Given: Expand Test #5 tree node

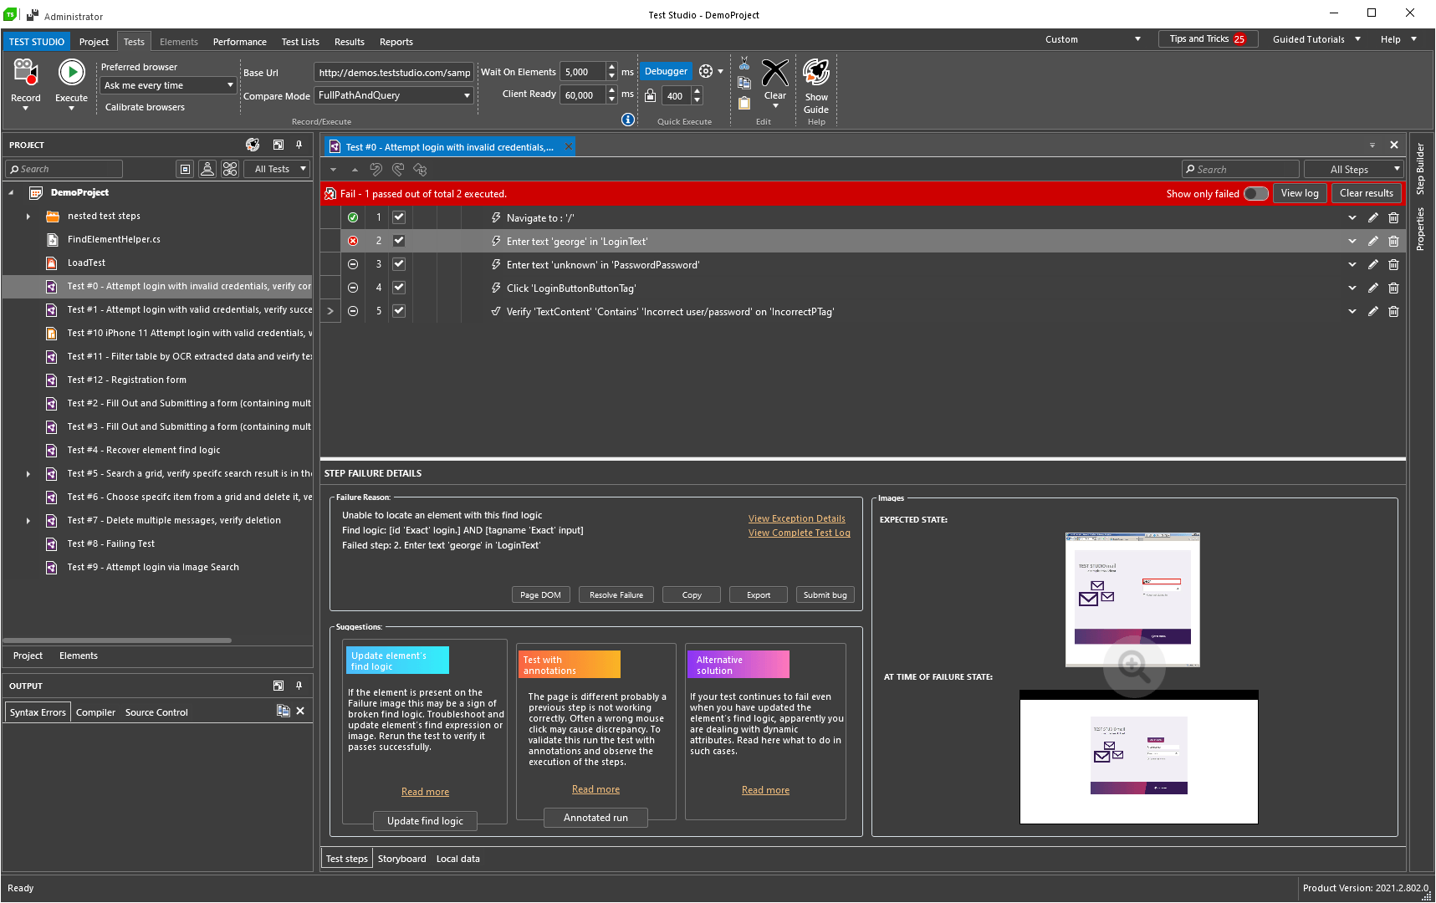Looking at the screenshot, I should point(28,474).
